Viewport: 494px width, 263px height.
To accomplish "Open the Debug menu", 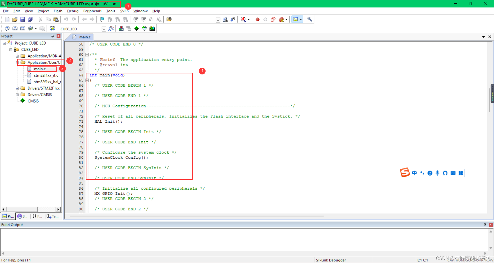I will tap(73, 11).
